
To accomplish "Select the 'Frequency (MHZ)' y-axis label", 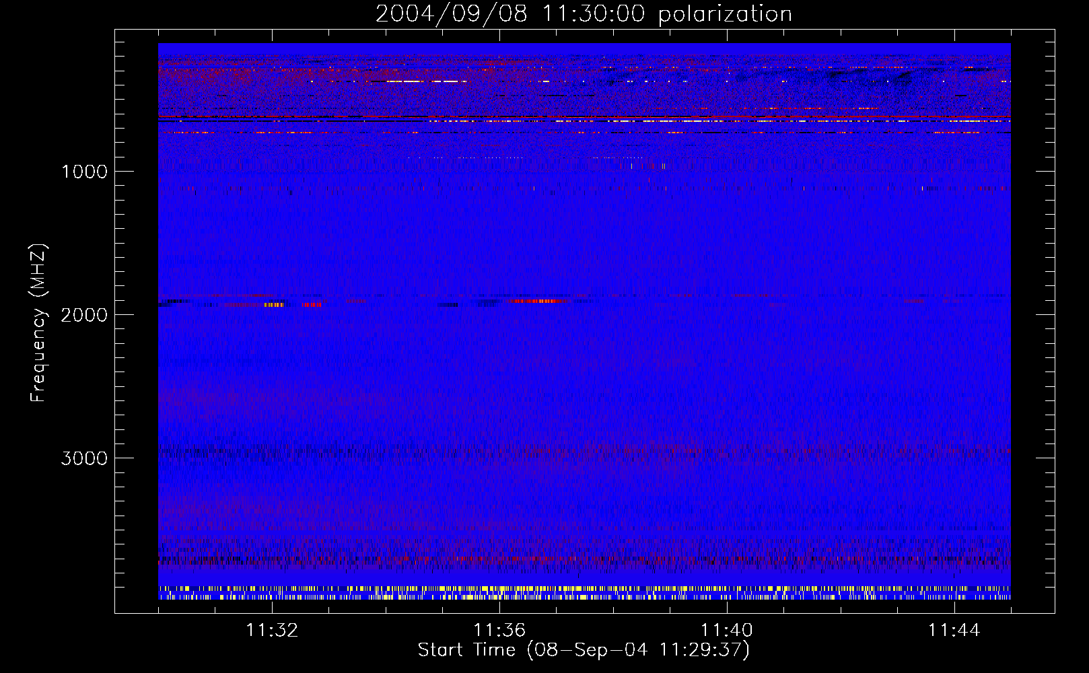I will (x=39, y=323).
